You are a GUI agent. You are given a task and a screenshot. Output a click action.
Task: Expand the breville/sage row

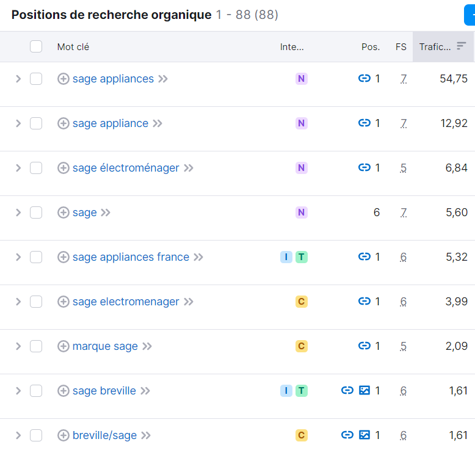tap(18, 435)
